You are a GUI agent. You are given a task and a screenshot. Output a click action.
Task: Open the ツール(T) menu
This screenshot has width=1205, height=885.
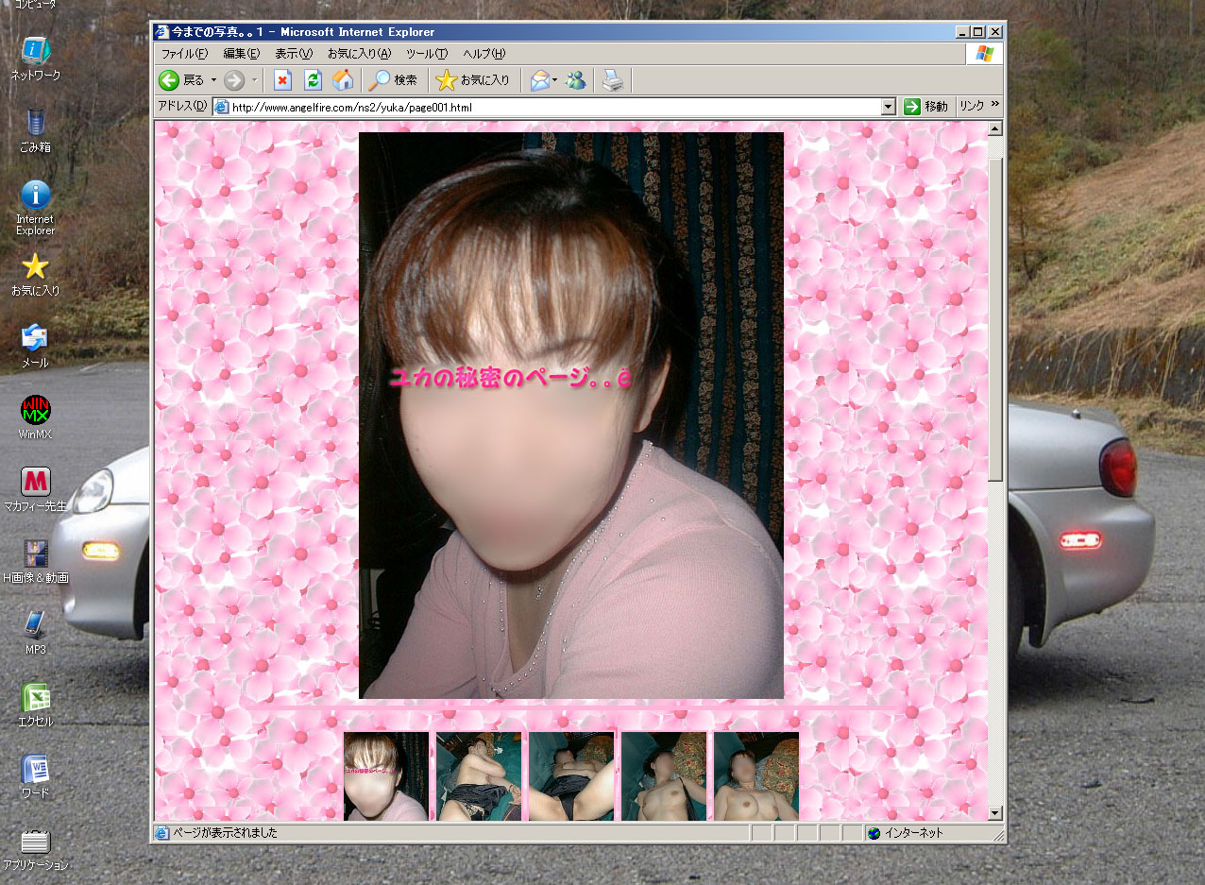point(426,54)
